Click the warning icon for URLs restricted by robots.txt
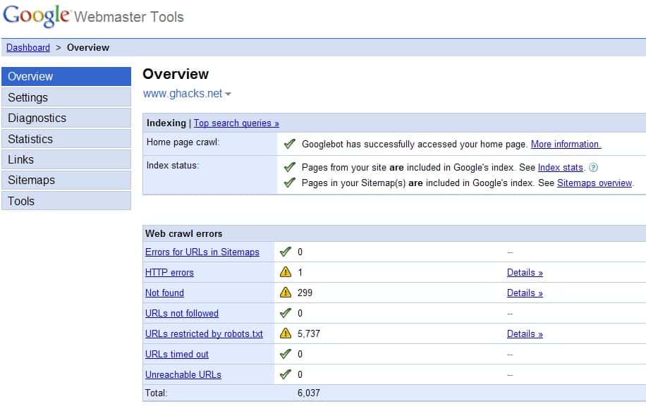 pos(286,333)
